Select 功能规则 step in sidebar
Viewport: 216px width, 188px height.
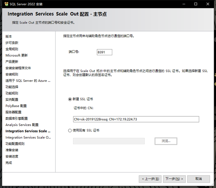tap(12, 93)
